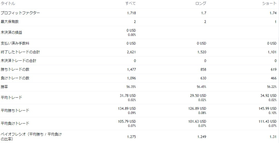Viewport: 279px width, 143px height.
Task: Select the 最大保有数 row label
Action: [10, 22]
